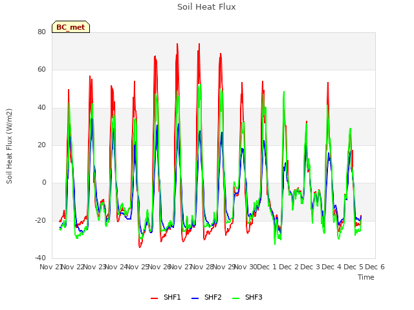Viewport: 414px width, 310px height.
Task: Click the -40 y-axis tick label
Action: (x=40, y=258)
